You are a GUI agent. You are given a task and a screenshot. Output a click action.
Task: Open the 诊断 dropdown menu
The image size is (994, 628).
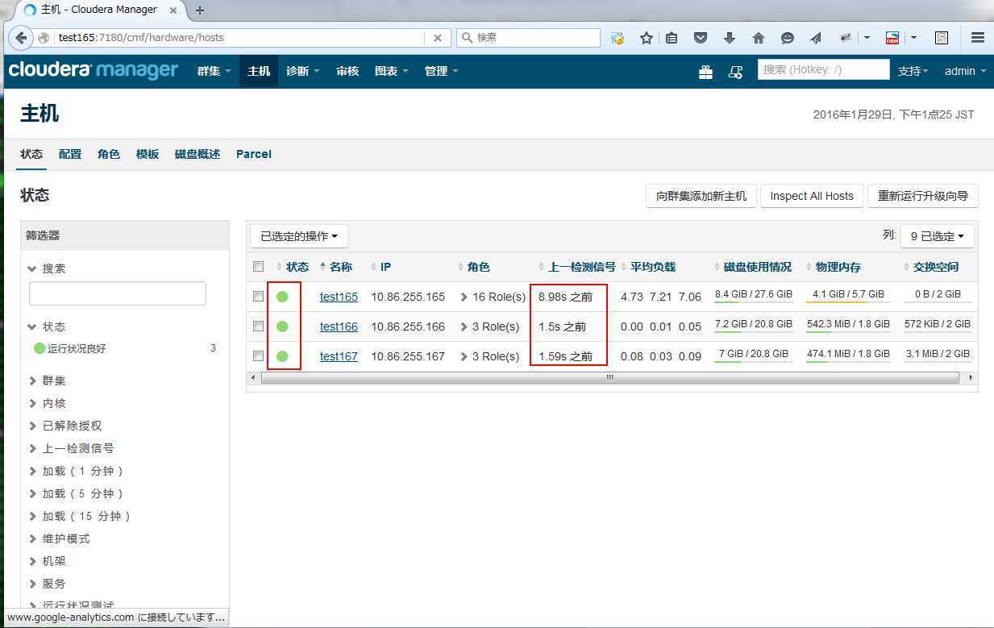tap(302, 71)
